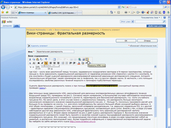
Task: Click the Insert table icon in editor toolbar
Action: (54, 59)
